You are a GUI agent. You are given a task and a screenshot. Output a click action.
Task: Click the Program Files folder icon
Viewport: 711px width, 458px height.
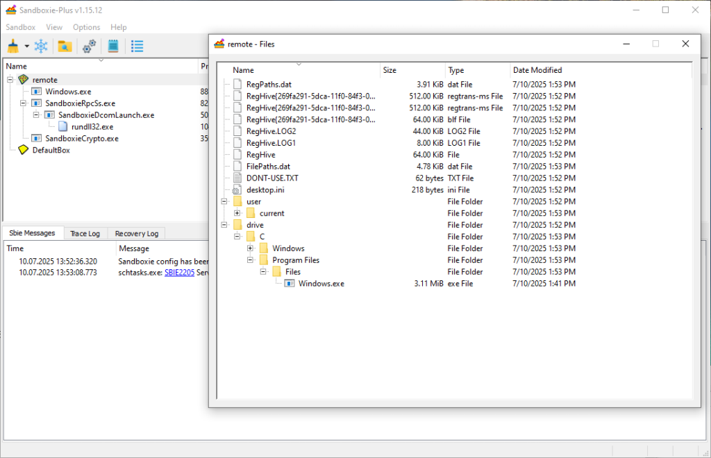point(264,260)
